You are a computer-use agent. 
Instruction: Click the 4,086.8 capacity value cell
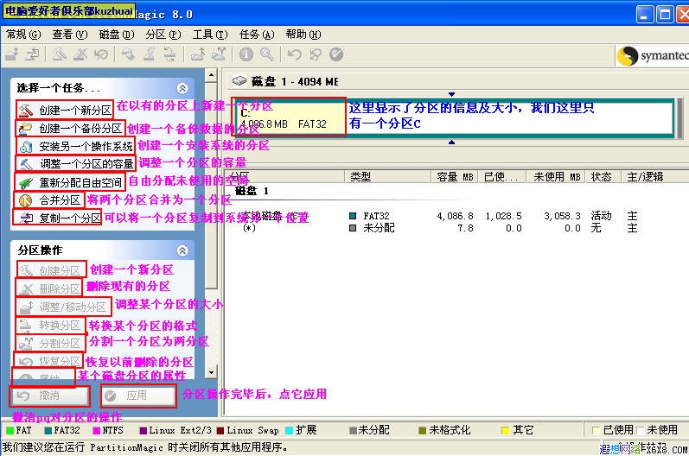tap(456, 216)
